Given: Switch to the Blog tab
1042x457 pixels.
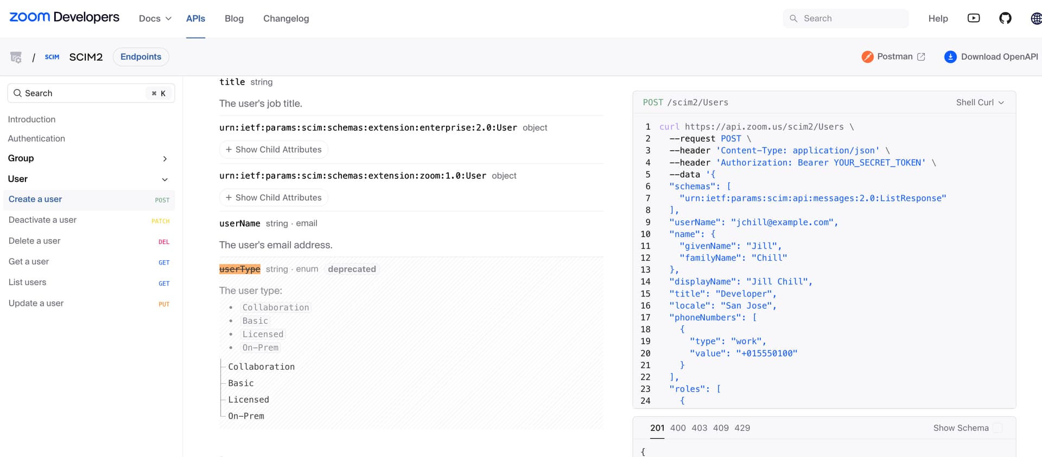Looking at the screenshot, I should tap(234, 18).
